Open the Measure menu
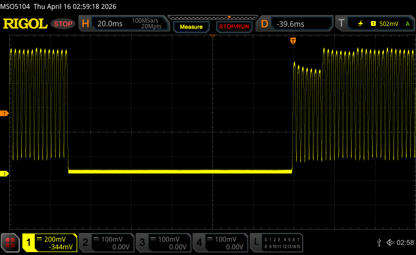 pos(191,27)
